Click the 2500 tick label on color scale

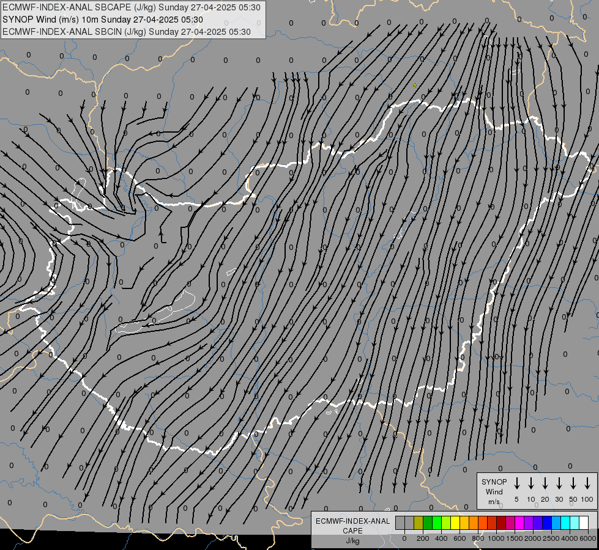click(x=551, y=538)
